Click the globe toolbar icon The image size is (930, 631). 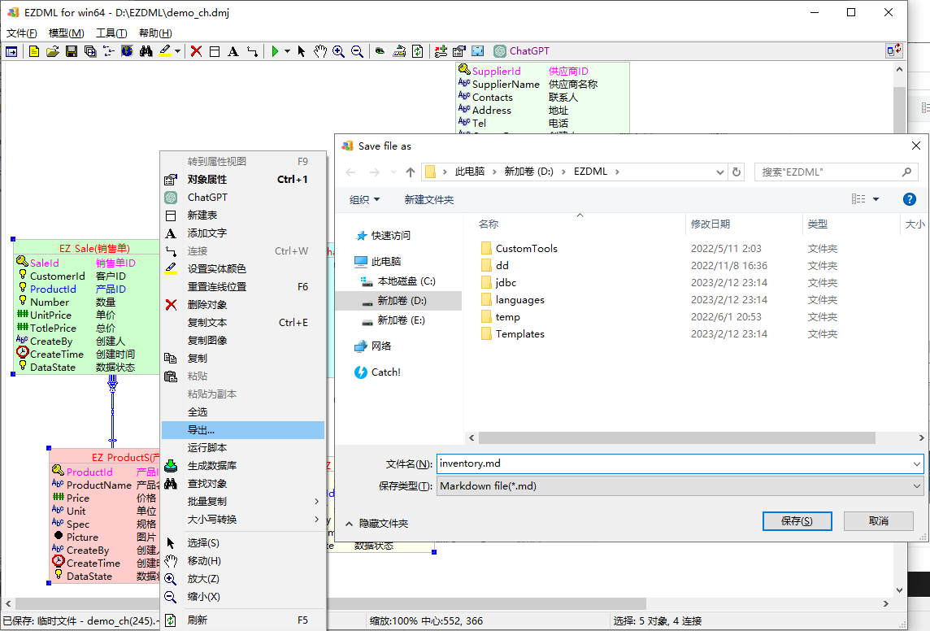127,51
